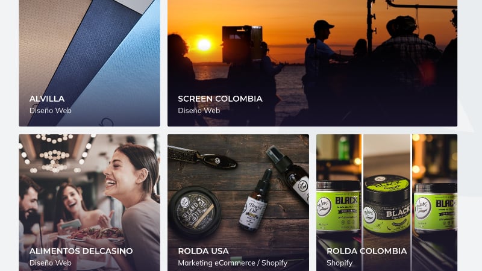This screenshot has height=271, width=482.
Task: Click Diseño Web under ALIMENTOS DELCASINO
Action: (x=51, y=263)
